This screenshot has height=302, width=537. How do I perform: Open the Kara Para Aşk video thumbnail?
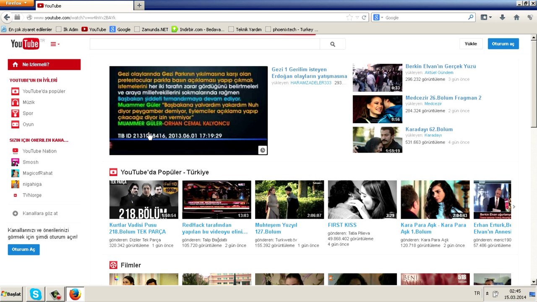coord(435,200)
